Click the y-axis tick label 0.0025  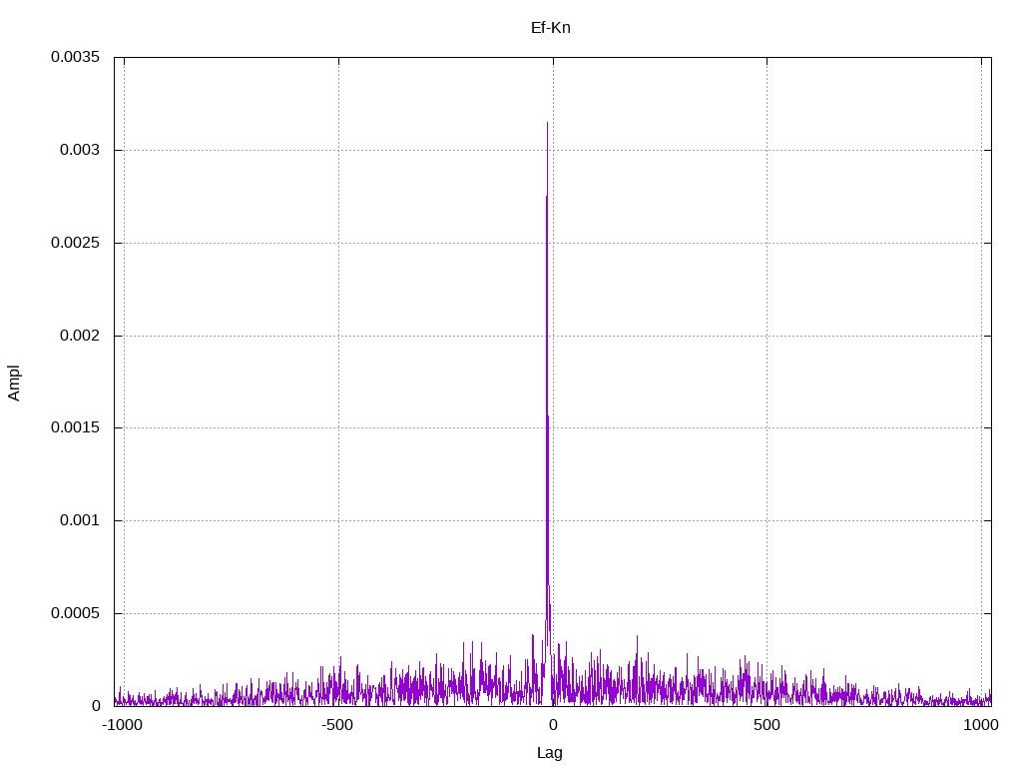point(76,243)
